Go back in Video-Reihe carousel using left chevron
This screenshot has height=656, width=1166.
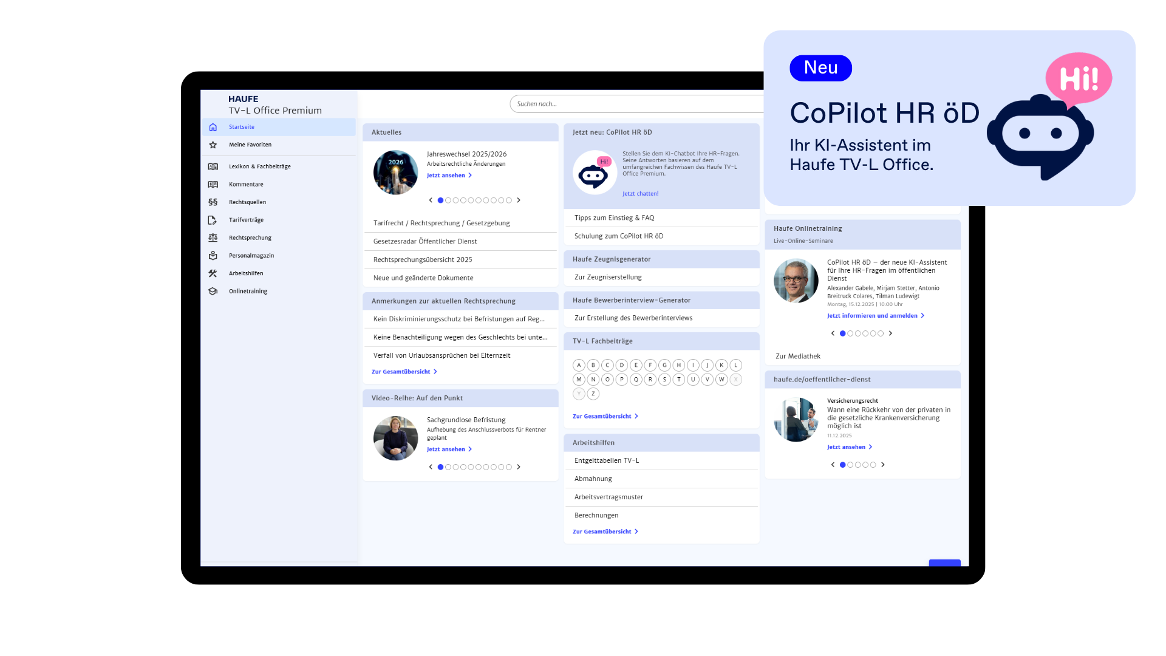coord(431,467)
